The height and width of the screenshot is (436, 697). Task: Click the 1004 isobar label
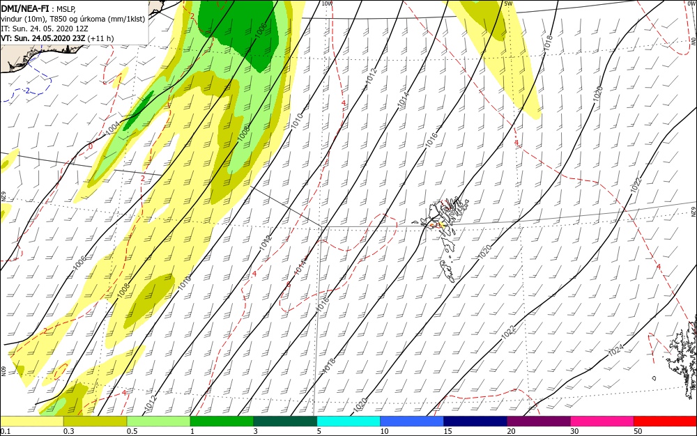(x=113, y=128)
